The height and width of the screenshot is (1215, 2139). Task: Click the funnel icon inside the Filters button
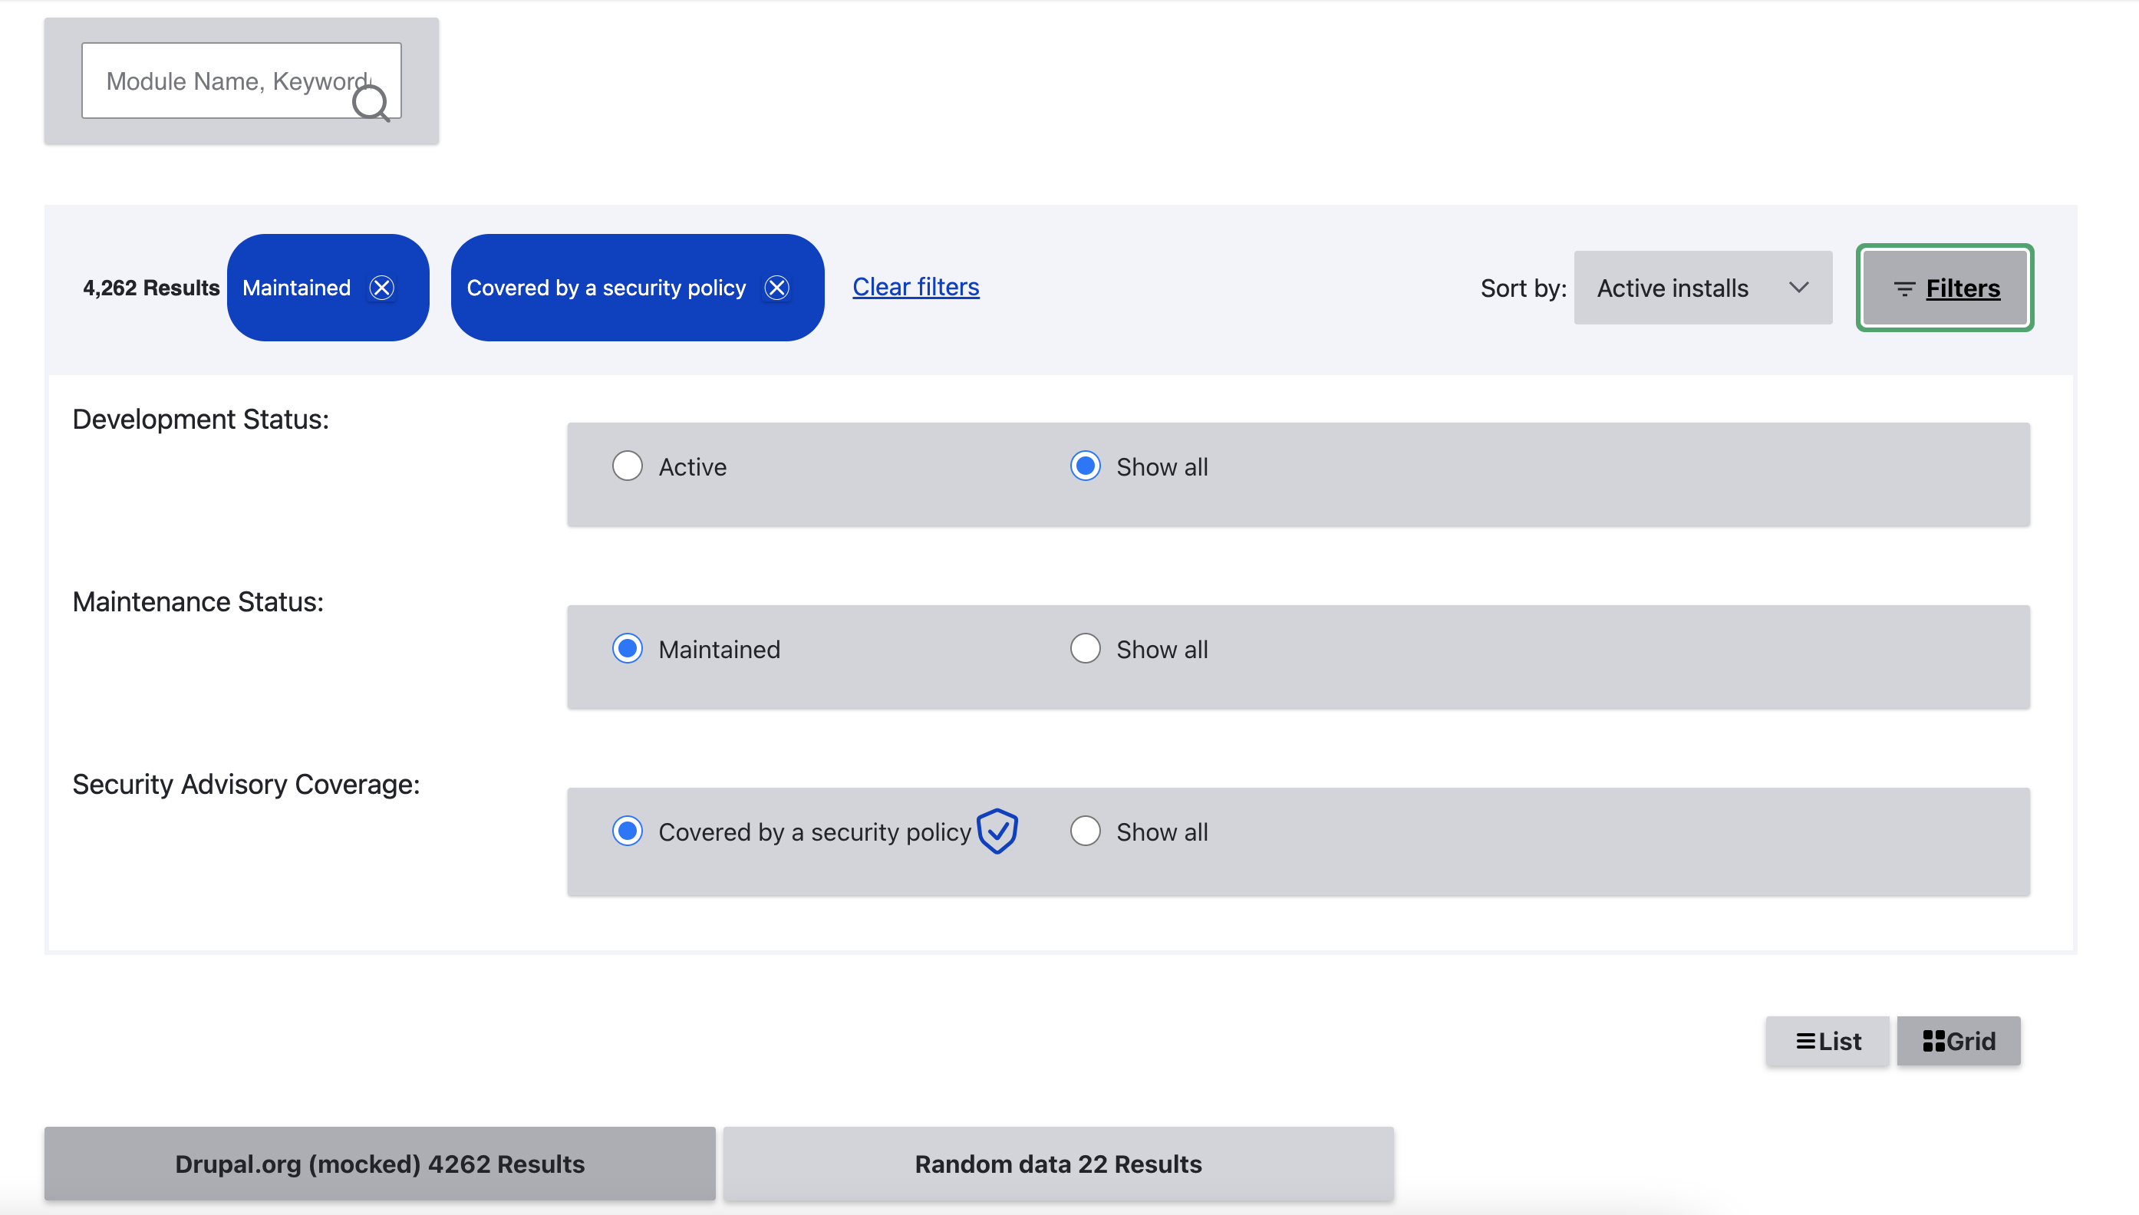(1905, 288)
